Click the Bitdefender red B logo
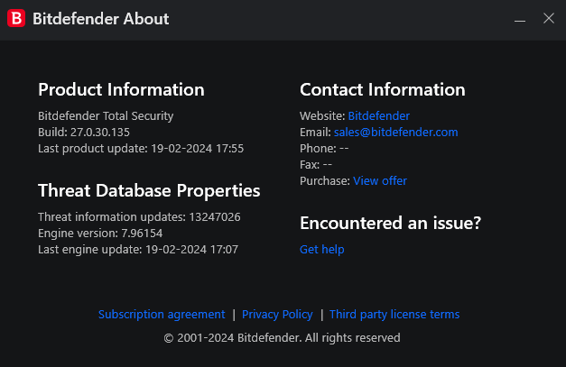This screenshot has width=566, height=367. coord(16,18)
